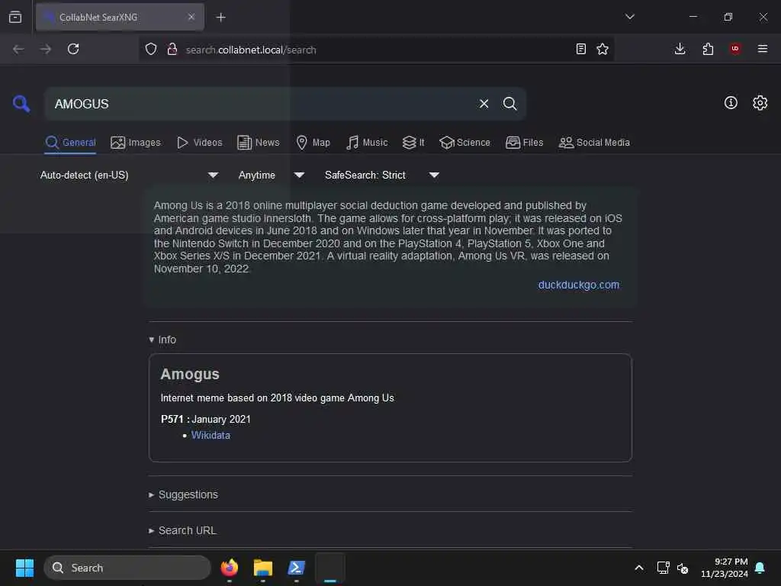Switch to It search category

[413, 143]
